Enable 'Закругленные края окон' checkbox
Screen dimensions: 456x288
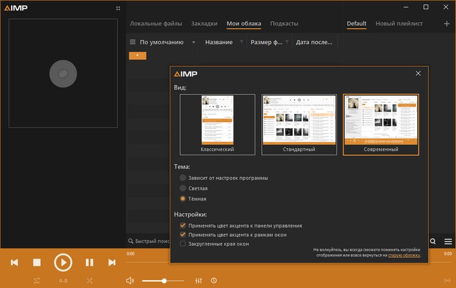(x=183, y=244)
